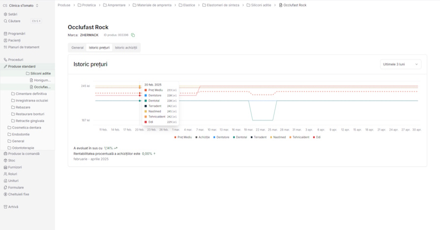
Task: Open the Ultimele 3 luni period dropdown
Action: (x=401, y=64)
